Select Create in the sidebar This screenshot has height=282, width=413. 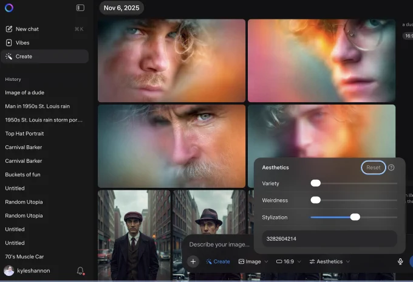tap(24, 57)
